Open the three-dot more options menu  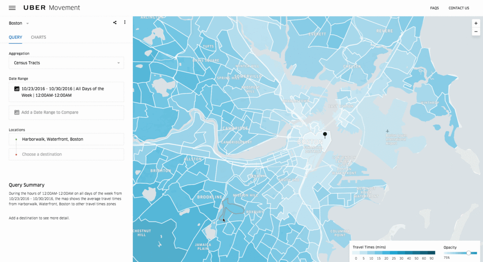click(x=125, y=23)
